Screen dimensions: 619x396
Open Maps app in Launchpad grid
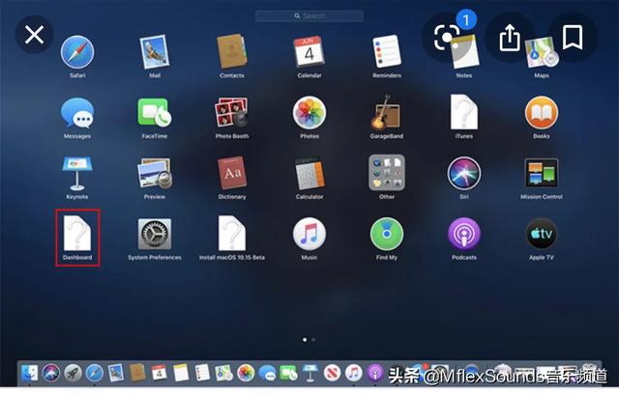point(542,53)
